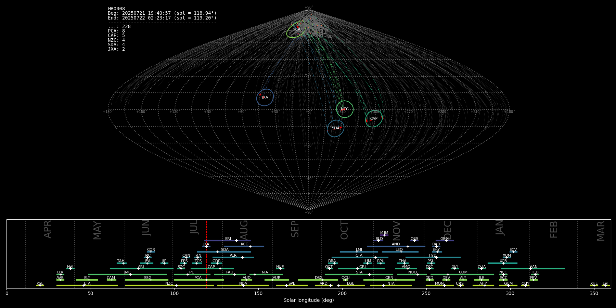Click the KSE shower marker in timeline
Screen dimensions: 616x308
click(40, 285)
